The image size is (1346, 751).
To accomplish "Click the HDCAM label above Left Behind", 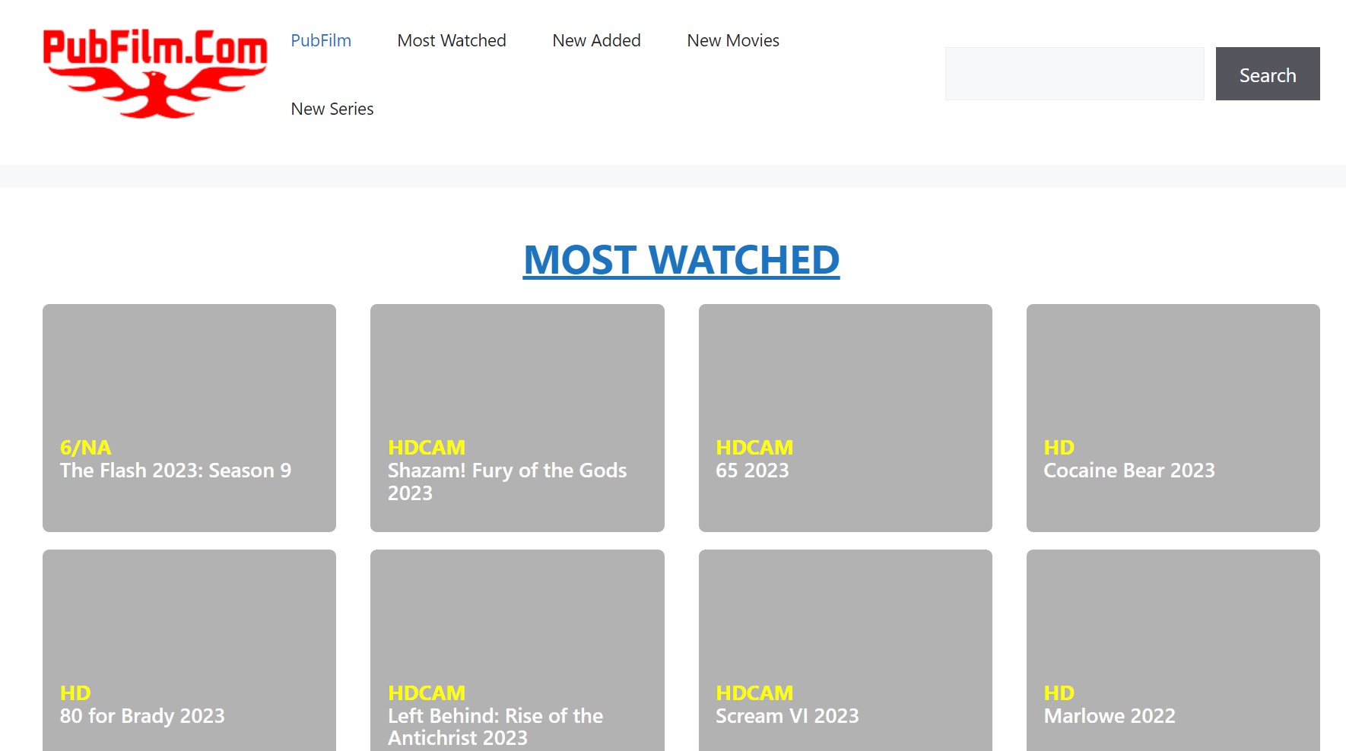I will [427, 693].
